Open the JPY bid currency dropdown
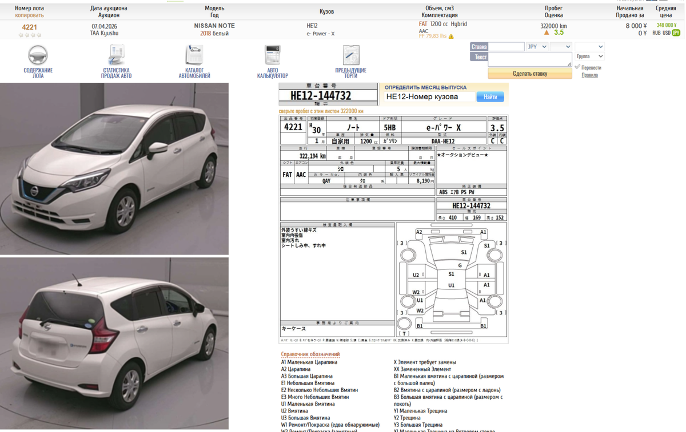 pyautogui.click(x=537, y=47)
